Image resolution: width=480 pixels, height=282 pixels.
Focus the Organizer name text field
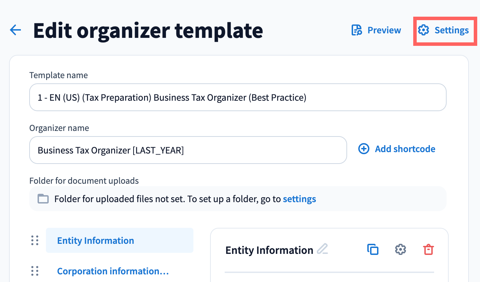pos(188,150)
